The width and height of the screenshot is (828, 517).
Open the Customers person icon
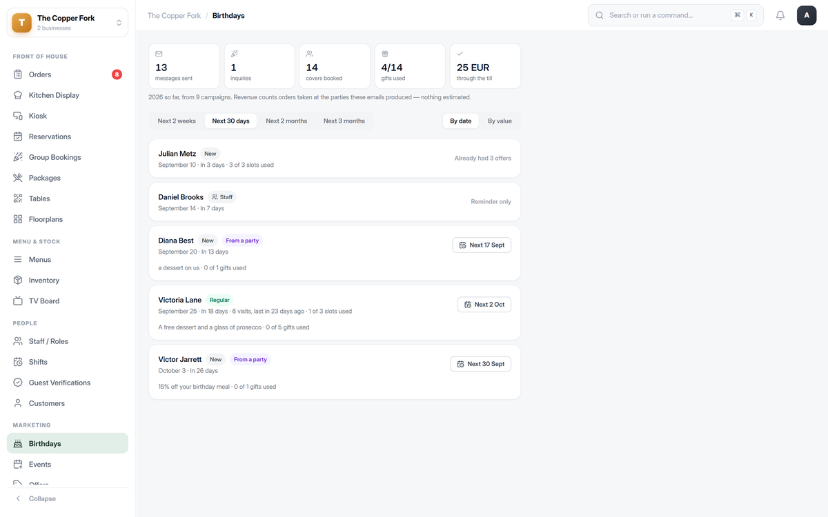(x=18, y=403)
